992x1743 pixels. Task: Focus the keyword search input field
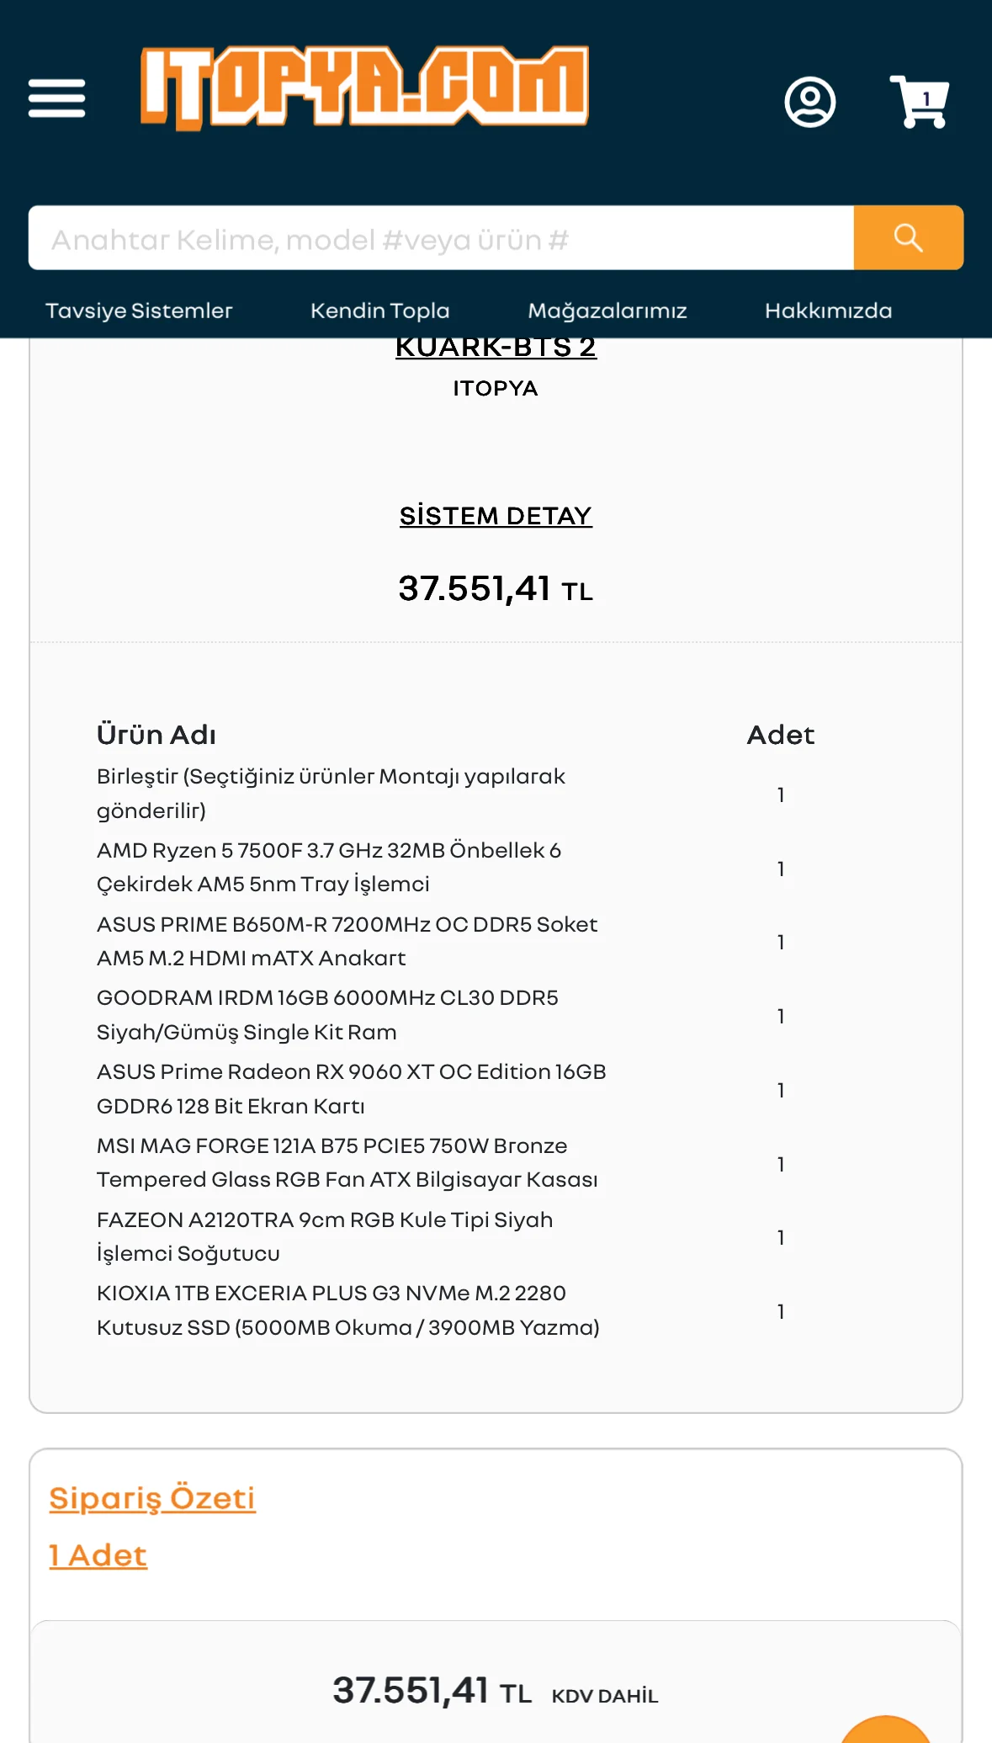(441, 239)
